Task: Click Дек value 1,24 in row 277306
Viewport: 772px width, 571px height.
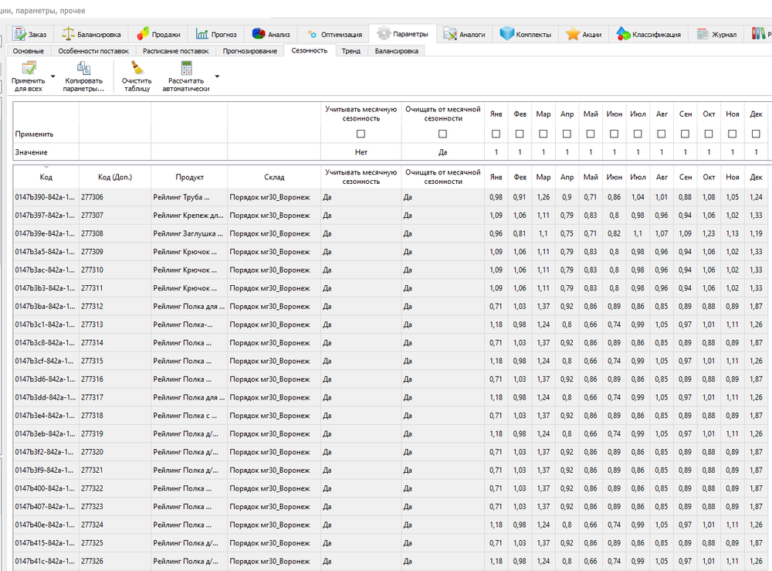Action: (756, 197)
